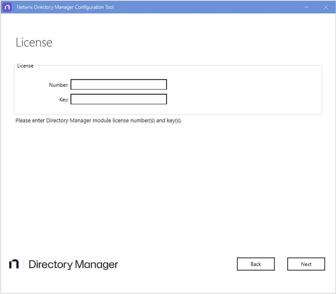Click the large 'License' page heading
This screenshot has width=336, height=294.
[34, 43]
